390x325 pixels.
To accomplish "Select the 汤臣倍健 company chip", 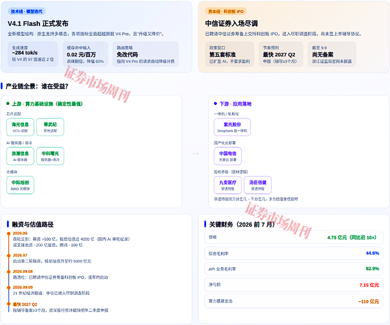I will [257, 185].
